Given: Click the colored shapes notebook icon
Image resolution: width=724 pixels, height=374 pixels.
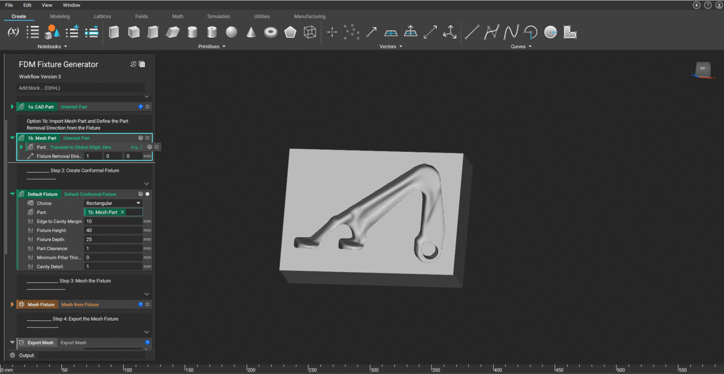Looking at the screenshot, I should 52,32.
